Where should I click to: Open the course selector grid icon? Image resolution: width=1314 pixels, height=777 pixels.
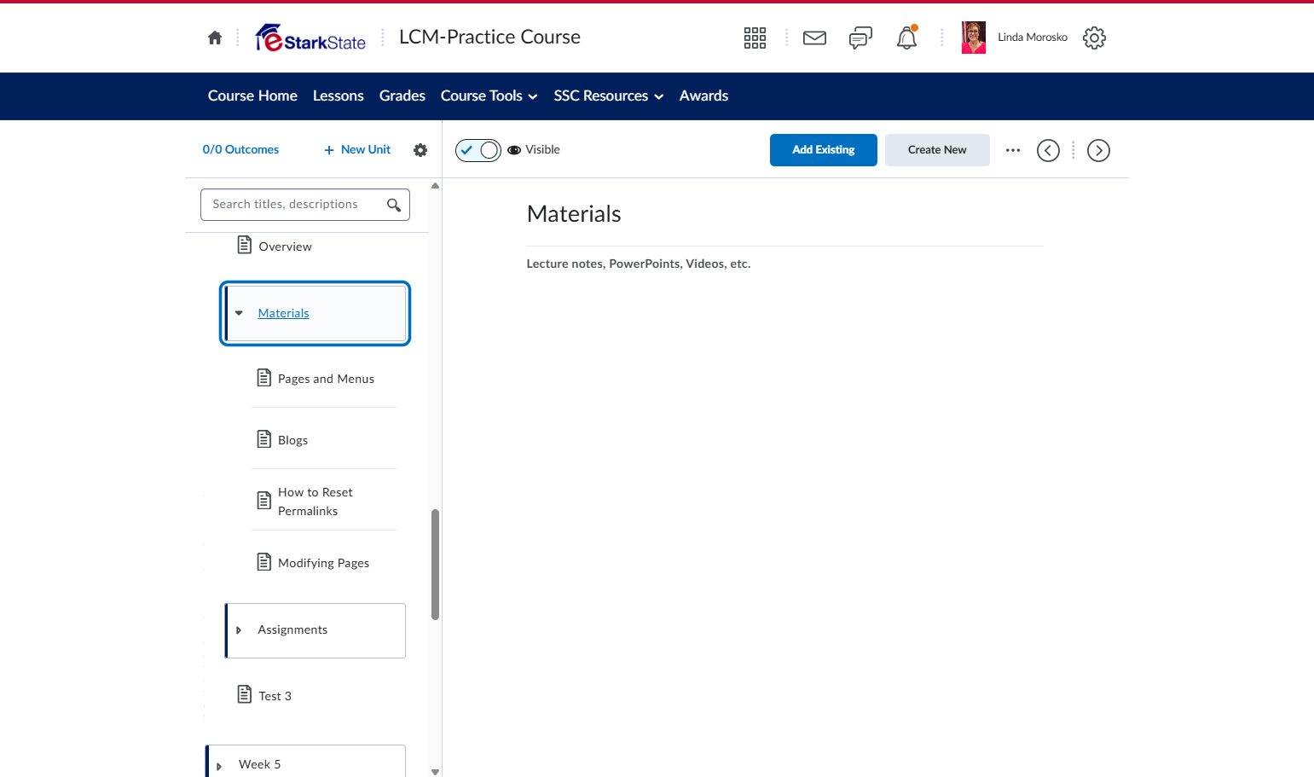755,38
